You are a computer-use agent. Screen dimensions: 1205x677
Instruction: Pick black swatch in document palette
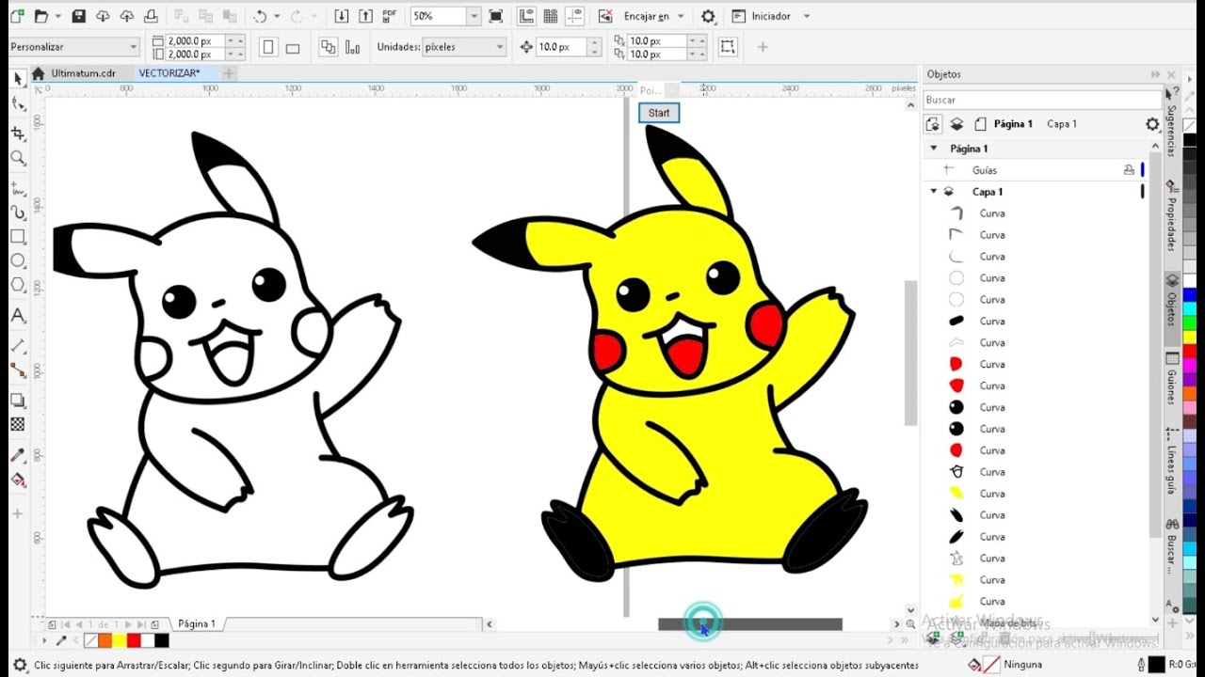click(162, 640)
